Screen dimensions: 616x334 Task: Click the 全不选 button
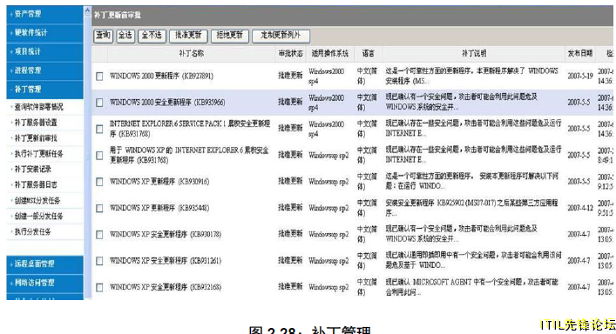click(152, 36)
